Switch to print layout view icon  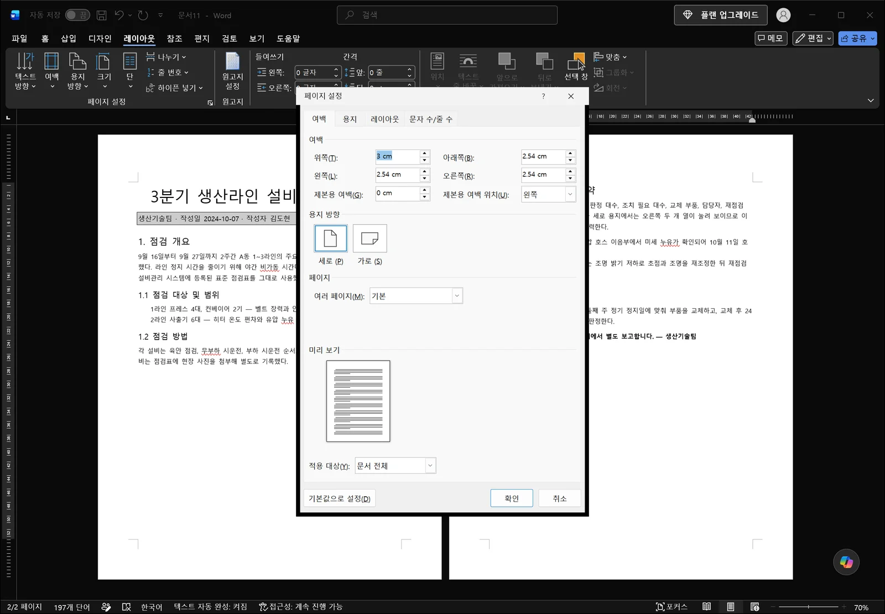pos(731,607)
